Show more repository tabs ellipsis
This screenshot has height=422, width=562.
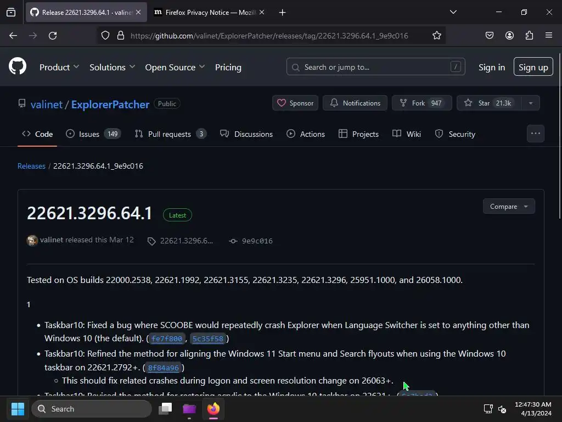click(x=536, y=134)
